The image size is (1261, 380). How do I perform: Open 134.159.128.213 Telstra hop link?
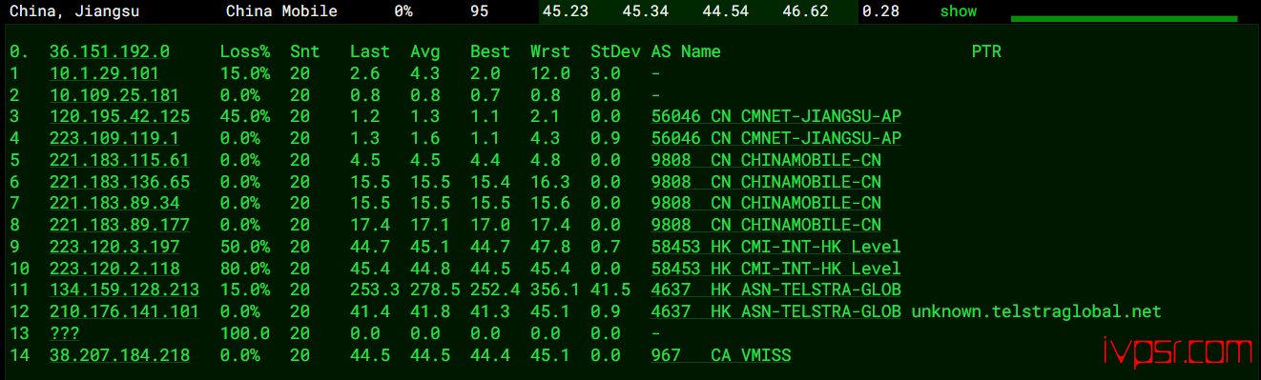(x=125, y=290)
